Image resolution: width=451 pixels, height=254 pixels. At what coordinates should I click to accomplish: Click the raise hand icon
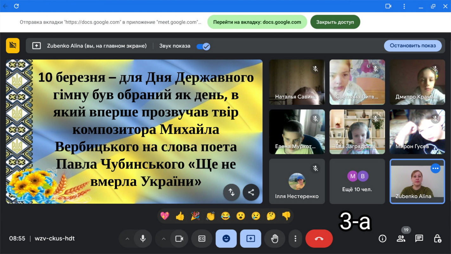point(274,238)
